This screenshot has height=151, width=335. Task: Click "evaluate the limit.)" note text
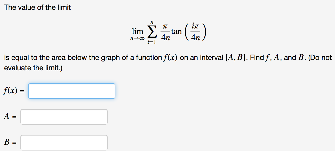(33, 68)
